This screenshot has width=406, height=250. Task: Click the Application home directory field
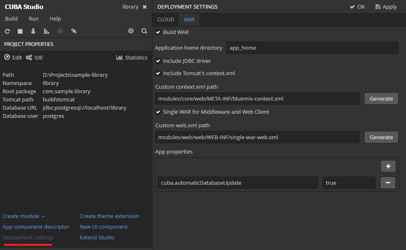coord(312,48)
